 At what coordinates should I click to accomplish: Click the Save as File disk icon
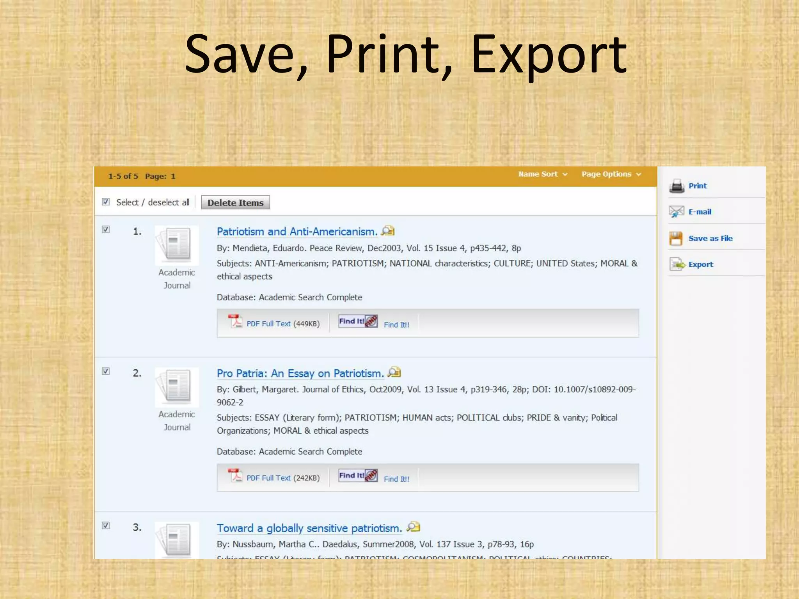click(676, 238)
